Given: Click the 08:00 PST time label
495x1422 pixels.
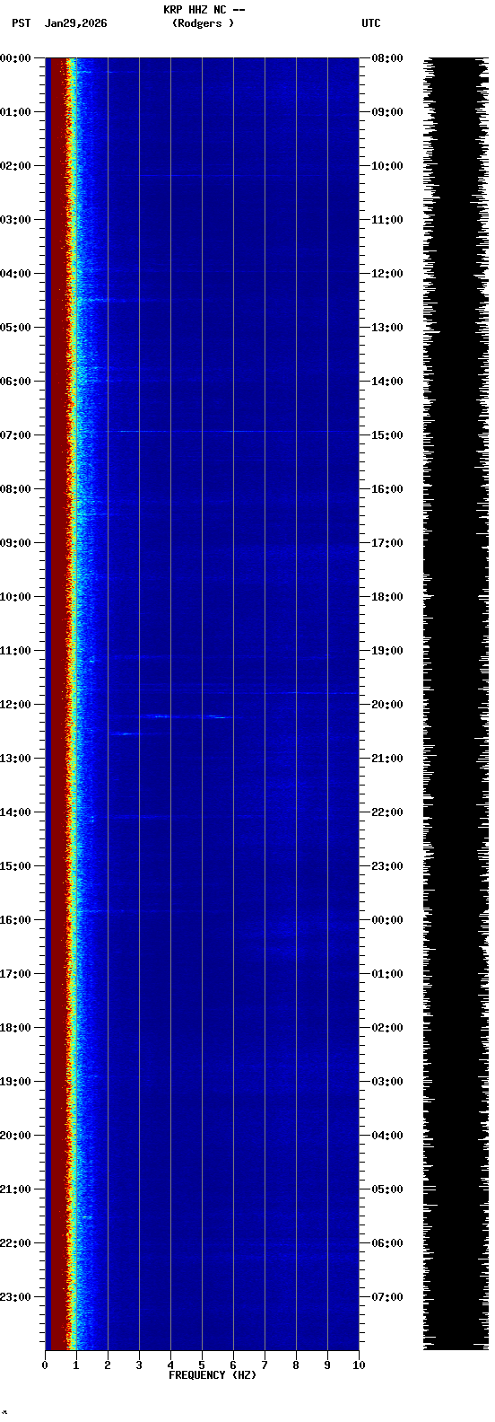Looking at the screenshot, I should (16, 489).
